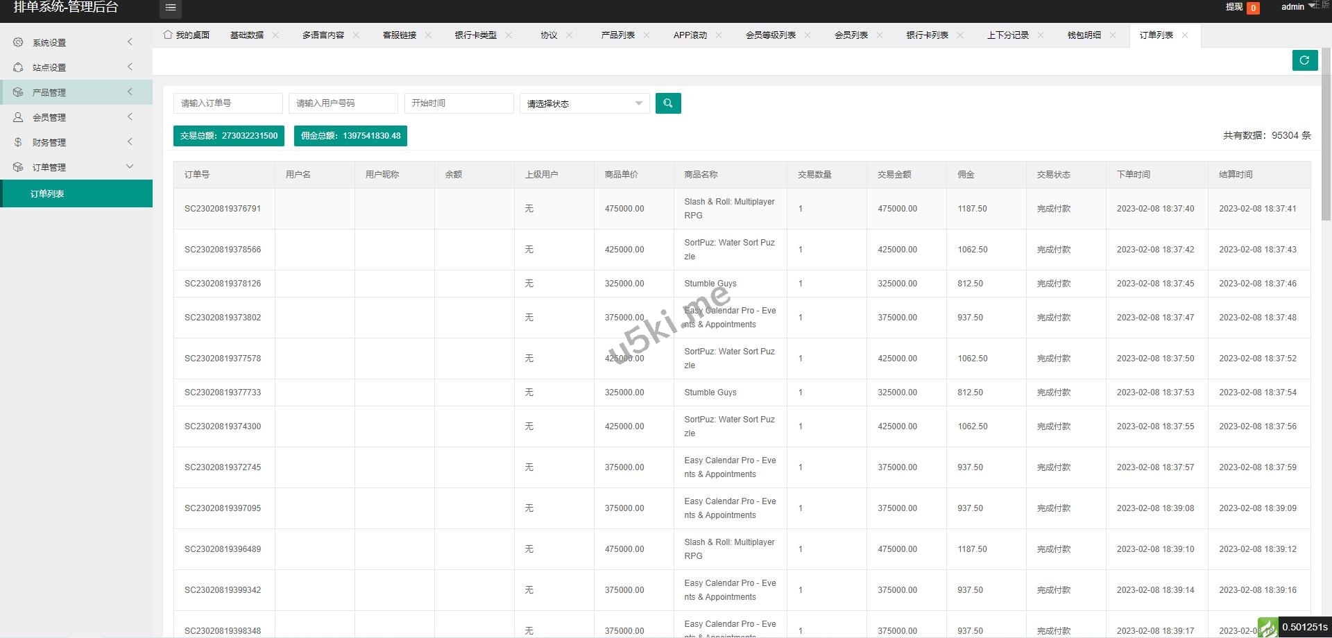
Task: Open the admin user menu
Action: click(1292, 7)
